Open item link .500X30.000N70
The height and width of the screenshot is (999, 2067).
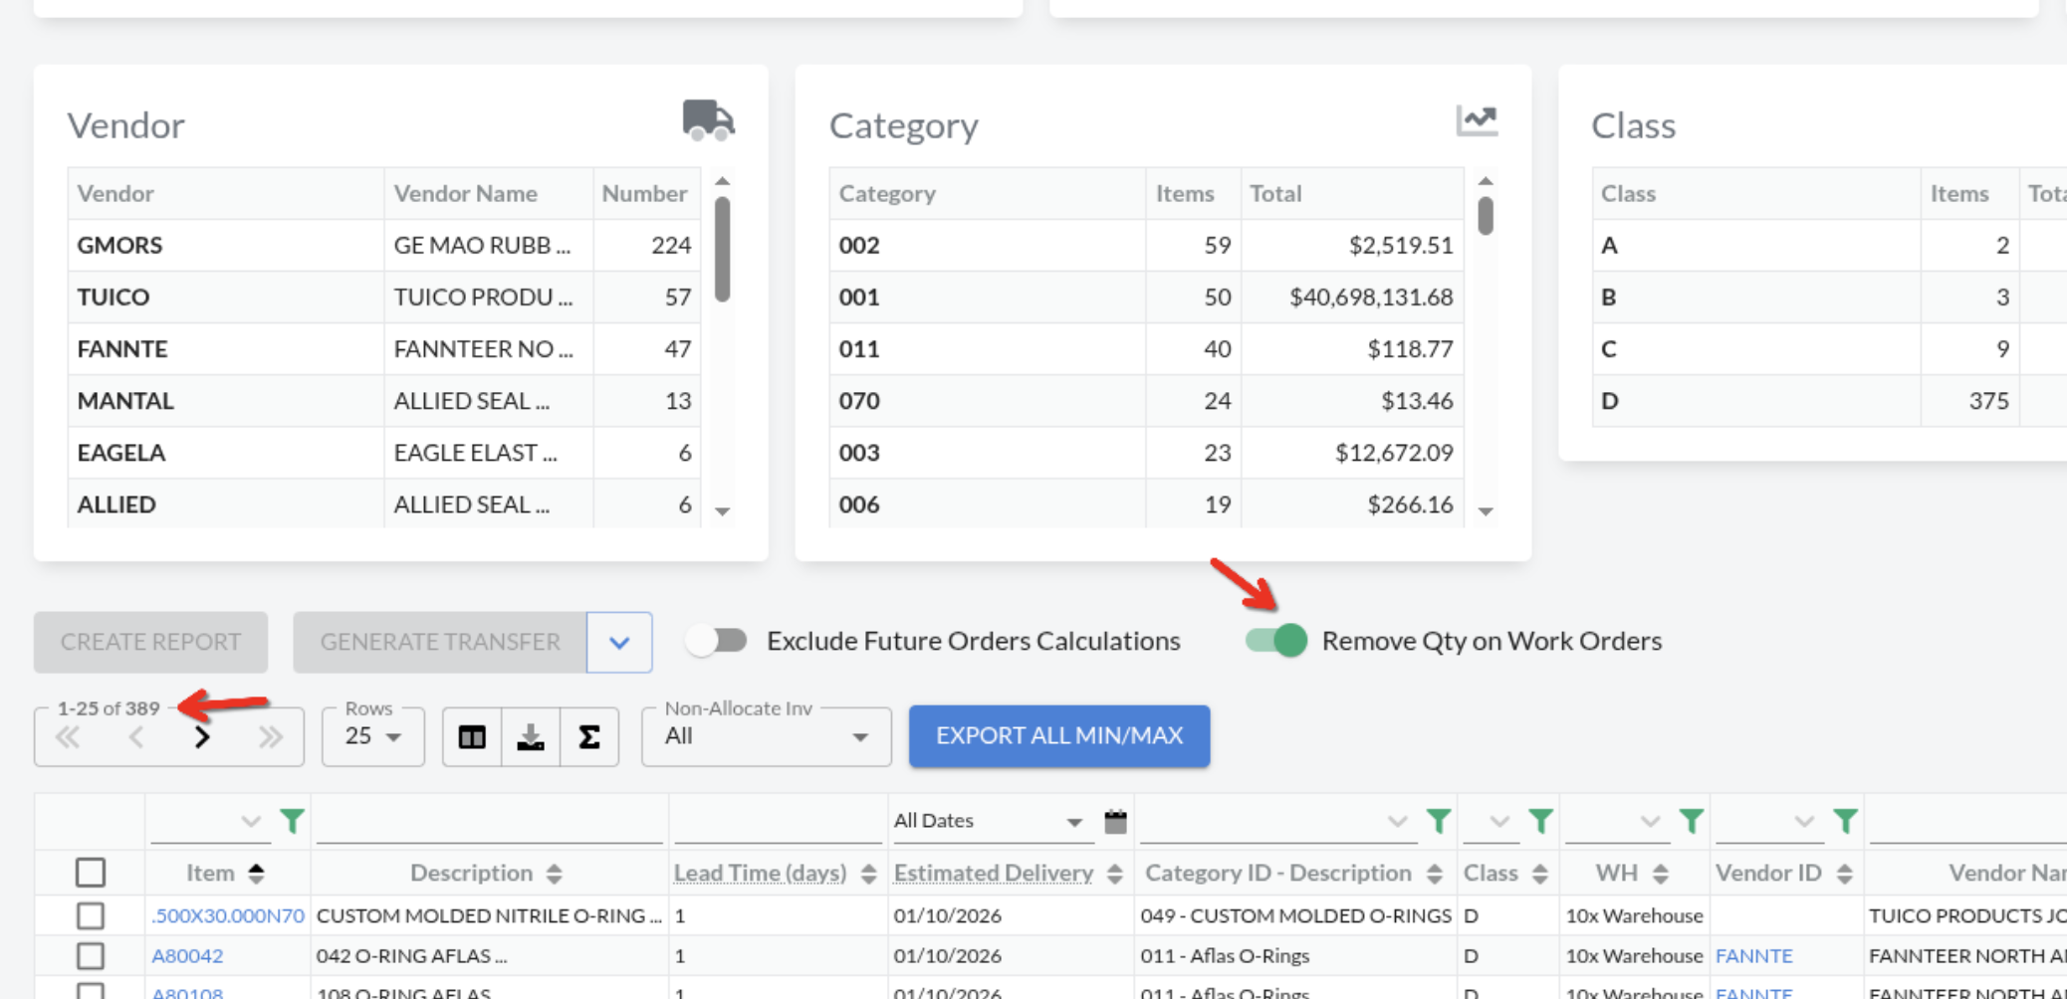click(228, 915)
